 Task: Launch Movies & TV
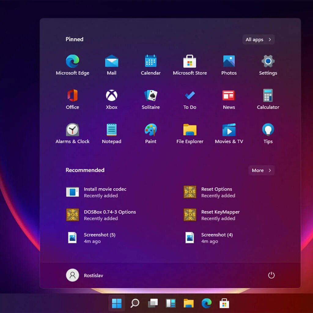coord(229,134)
